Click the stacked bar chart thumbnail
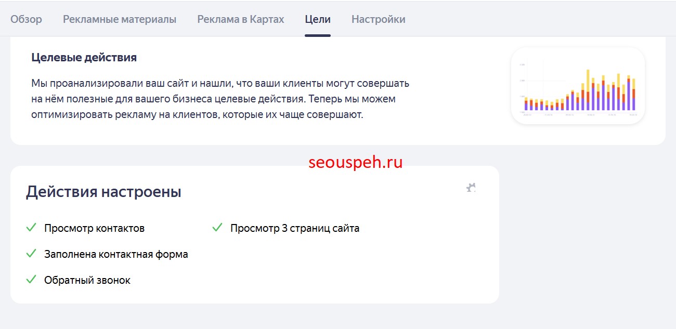Screen dimensions: 676x329 tap(578, 86)
